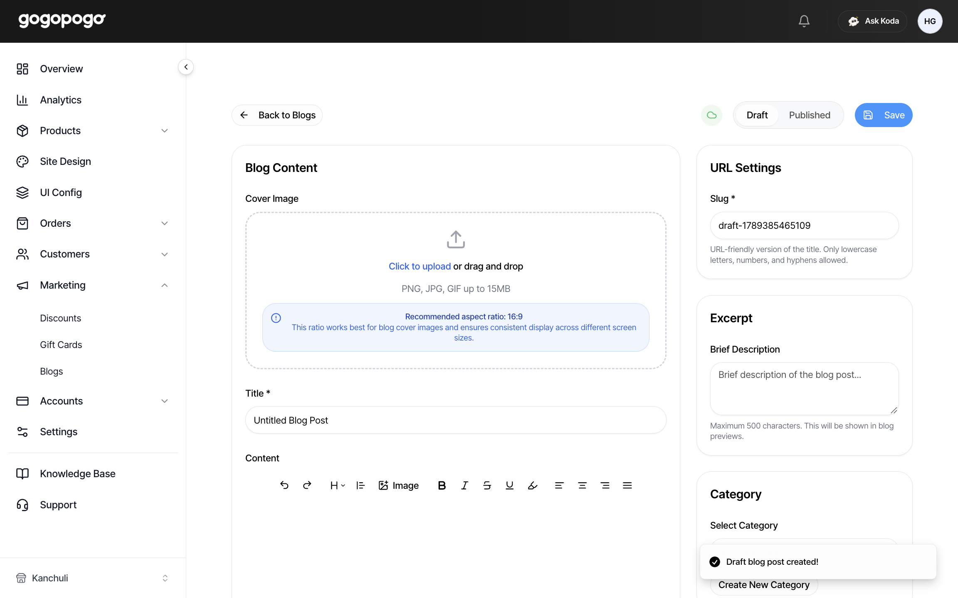Select the highlighter tool in editor toolbar

pos(533,485)
